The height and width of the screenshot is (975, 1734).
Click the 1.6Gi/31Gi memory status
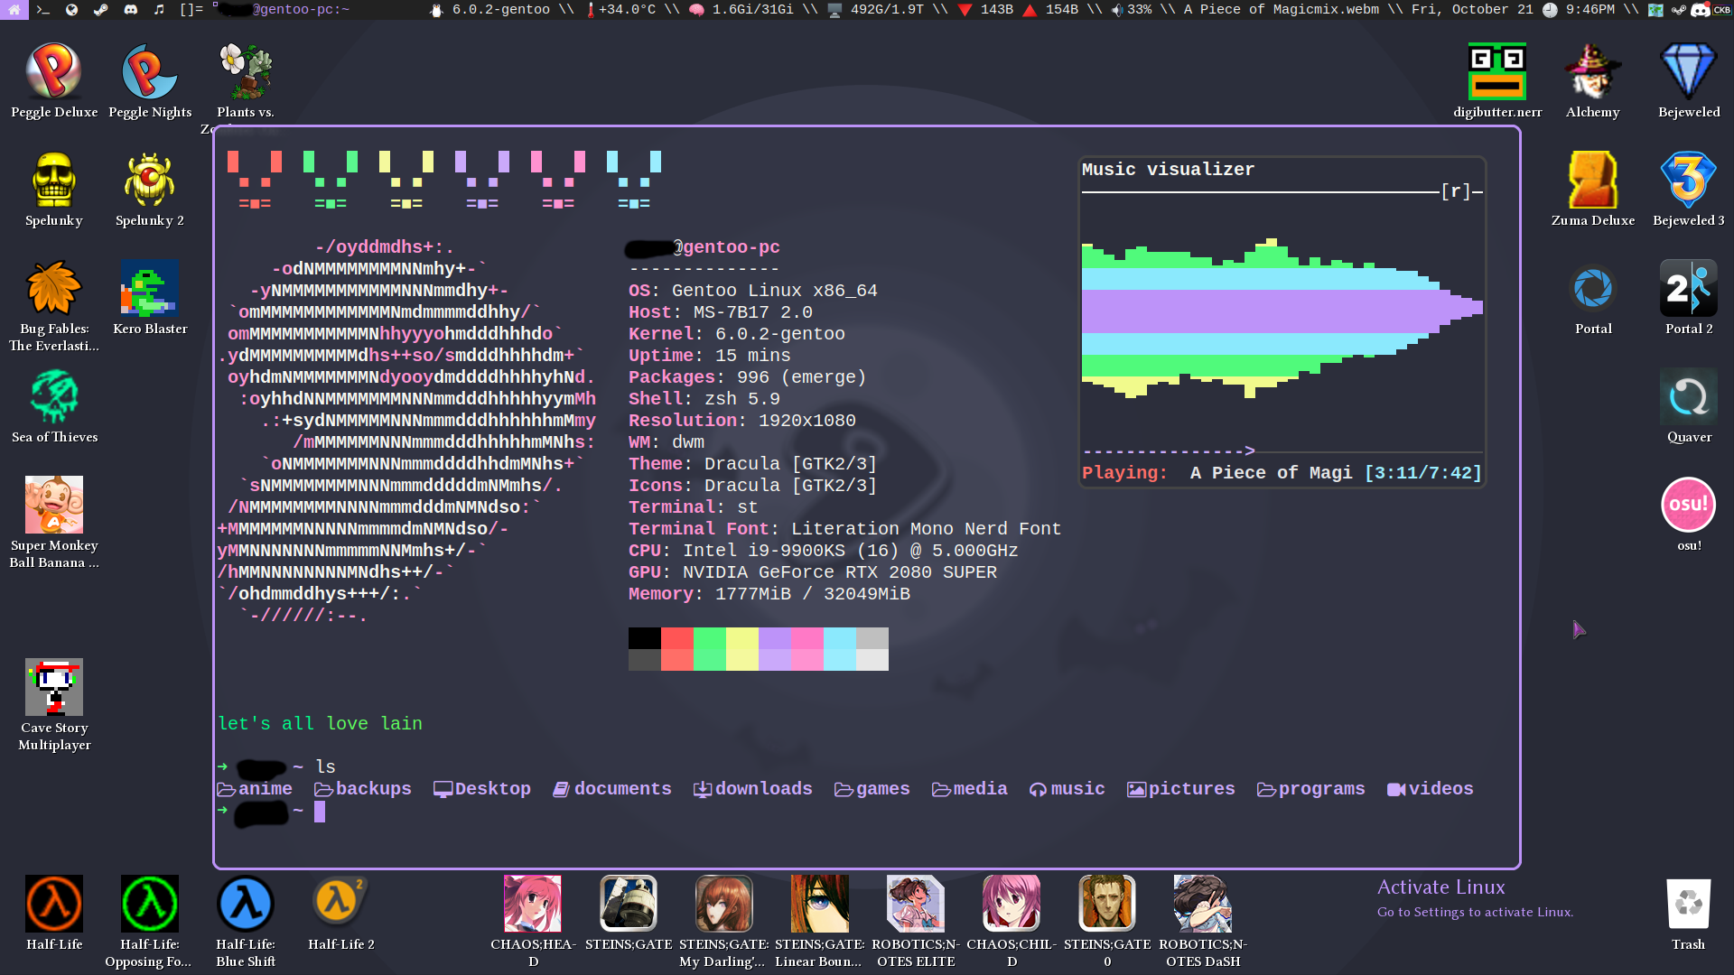tap(742, 10)
